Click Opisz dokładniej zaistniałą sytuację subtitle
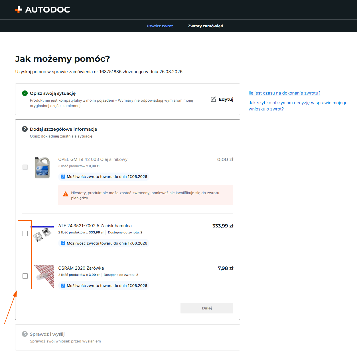The width and height of the screenshot is (357, 359). click(61, 136)
